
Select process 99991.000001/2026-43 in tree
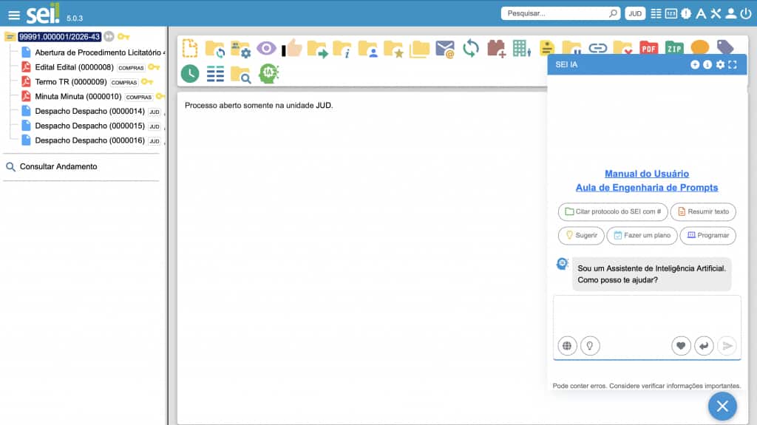click(x=59, y=37)
